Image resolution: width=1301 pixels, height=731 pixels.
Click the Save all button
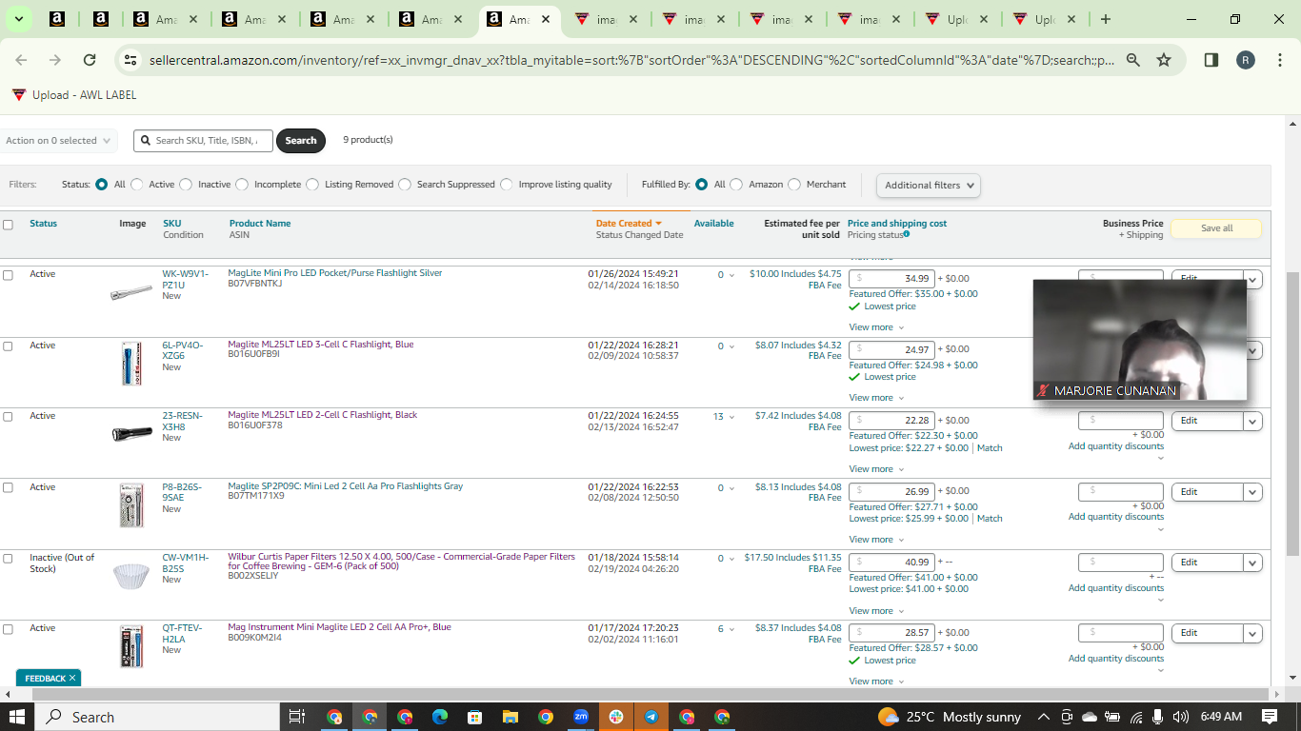point(1216,228)
